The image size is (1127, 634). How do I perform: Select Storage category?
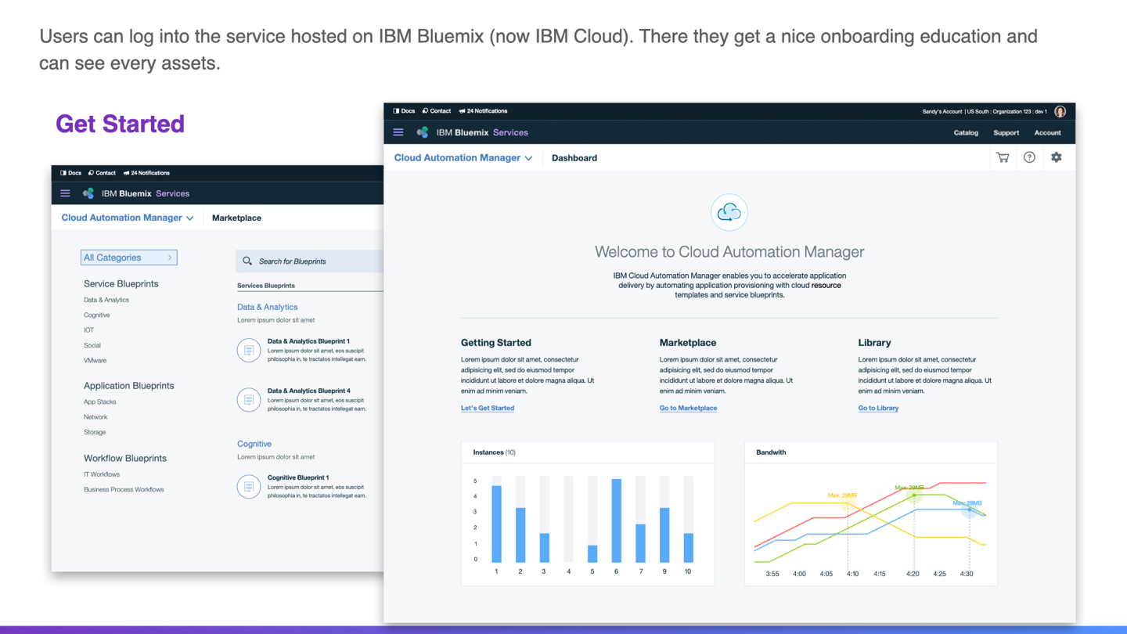95,432
